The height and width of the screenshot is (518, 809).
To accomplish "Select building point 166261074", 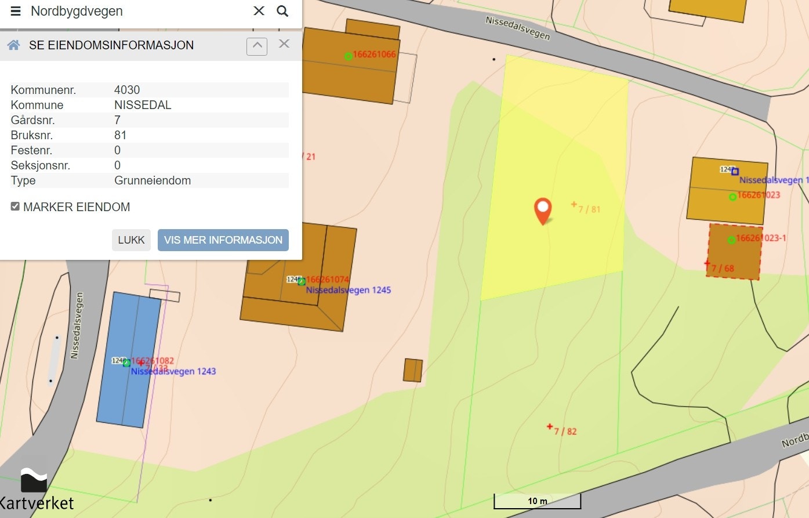I will coord(301,281).
